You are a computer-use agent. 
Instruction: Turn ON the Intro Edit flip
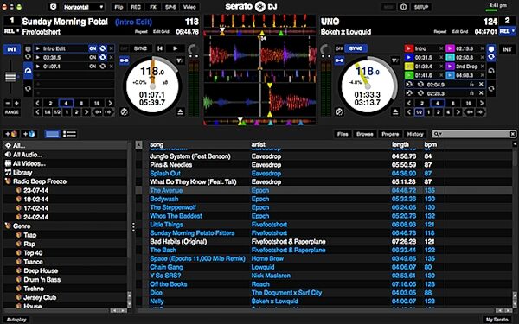[93, 48]
